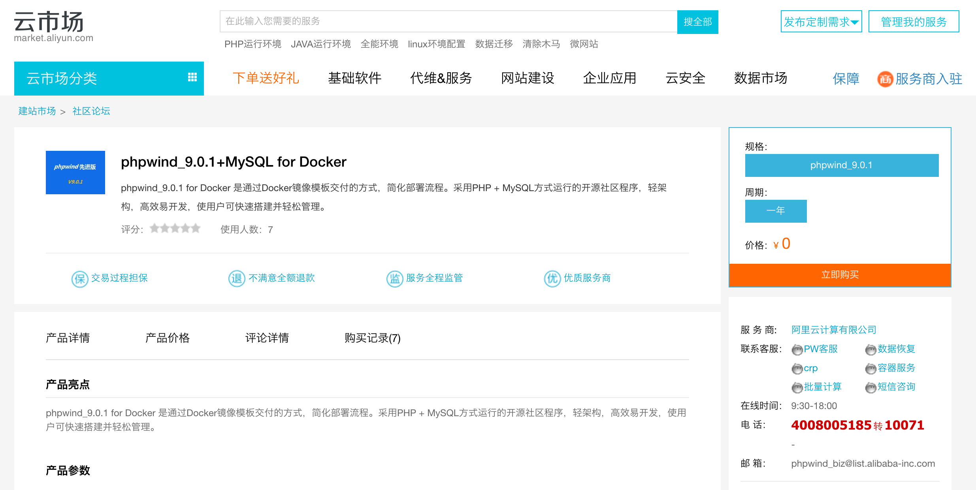The height and width of the screenshot is (490, 976).
Task: Click the service search input field
Action: (x=448, y=21)
